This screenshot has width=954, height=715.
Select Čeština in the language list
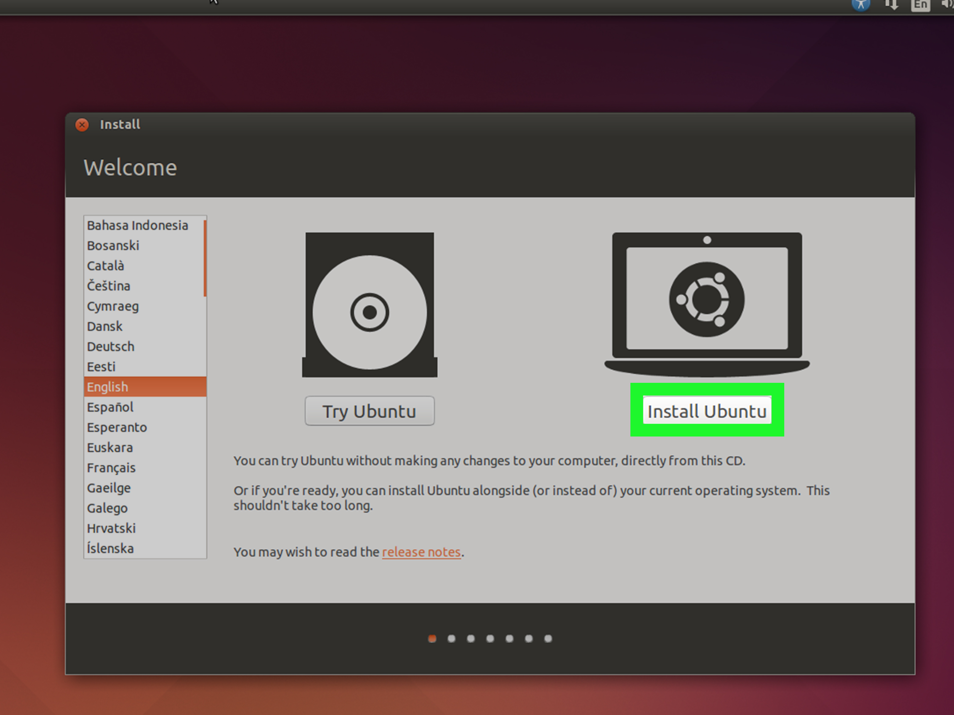point(109,286)
